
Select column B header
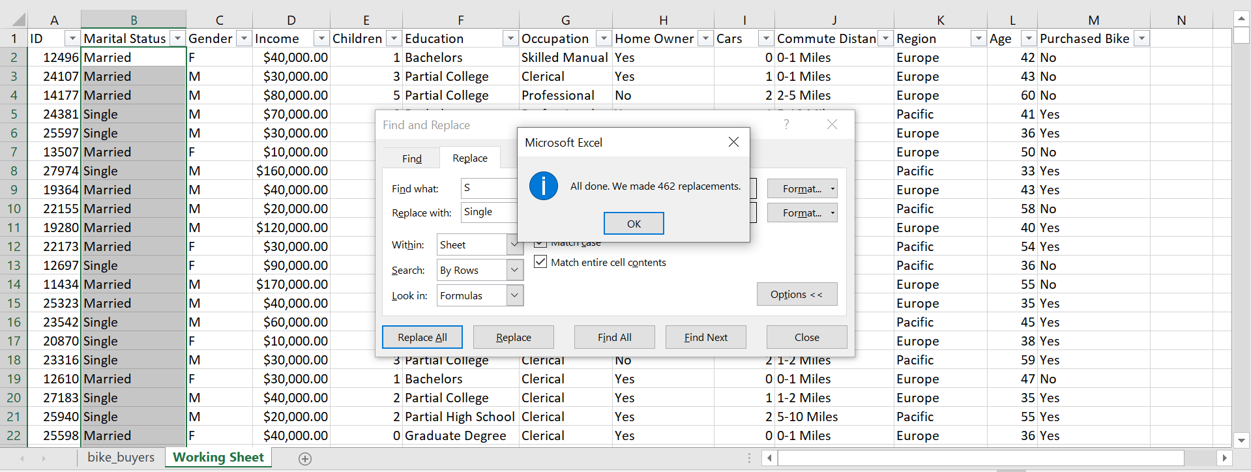tap(134, 20)
